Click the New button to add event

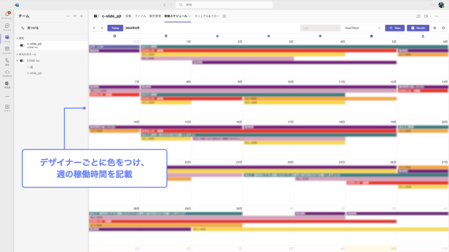click(395, 28)
